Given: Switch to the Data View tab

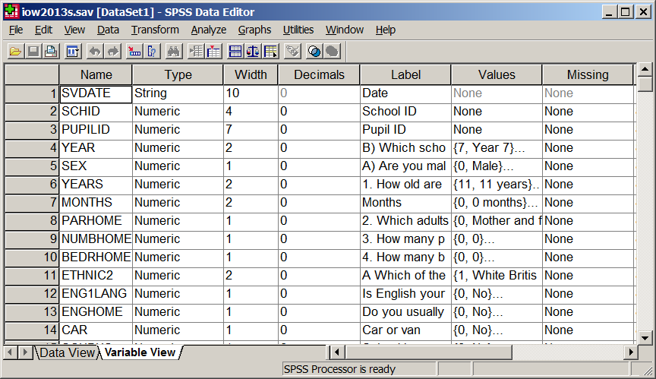Looking at the screenshot, I should (67, 352).
